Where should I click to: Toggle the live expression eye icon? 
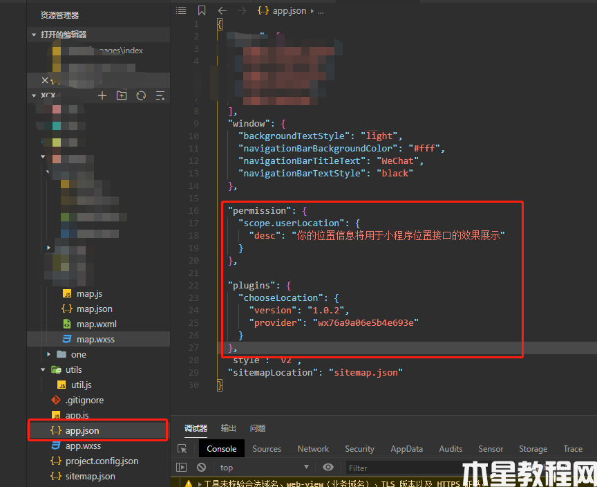point(328,467)
